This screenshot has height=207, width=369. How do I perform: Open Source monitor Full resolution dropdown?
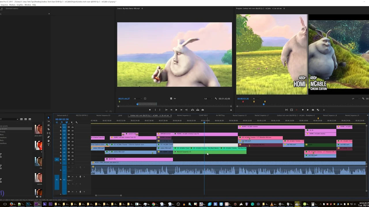pyautogui.click(x=208, y=99)
